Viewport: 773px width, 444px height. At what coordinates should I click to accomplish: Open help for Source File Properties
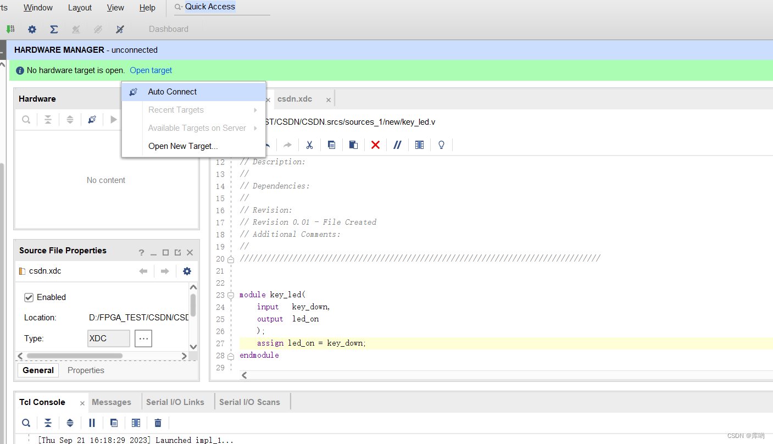[141, 253]
